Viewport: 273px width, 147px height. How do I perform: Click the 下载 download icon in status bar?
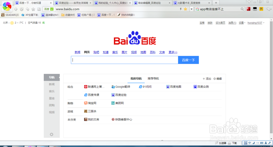229,143
